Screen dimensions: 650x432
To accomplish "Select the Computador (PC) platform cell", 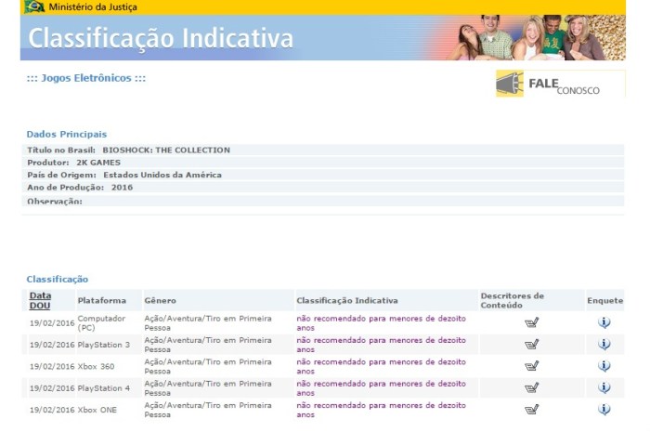I will (101, 323).
